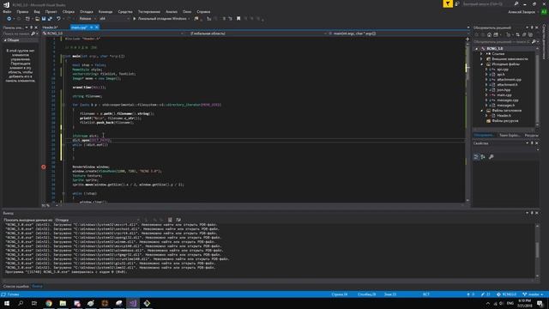Click the clear all output icon

pos(170,220)
